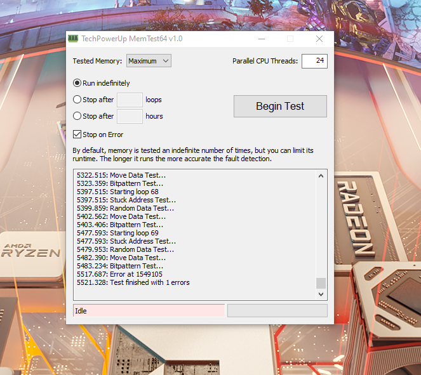Click '5322.515: Move Data Test...' log line
Image resolution: width=421 pixels, height=375 pixels.
click(x=121, y=175)
